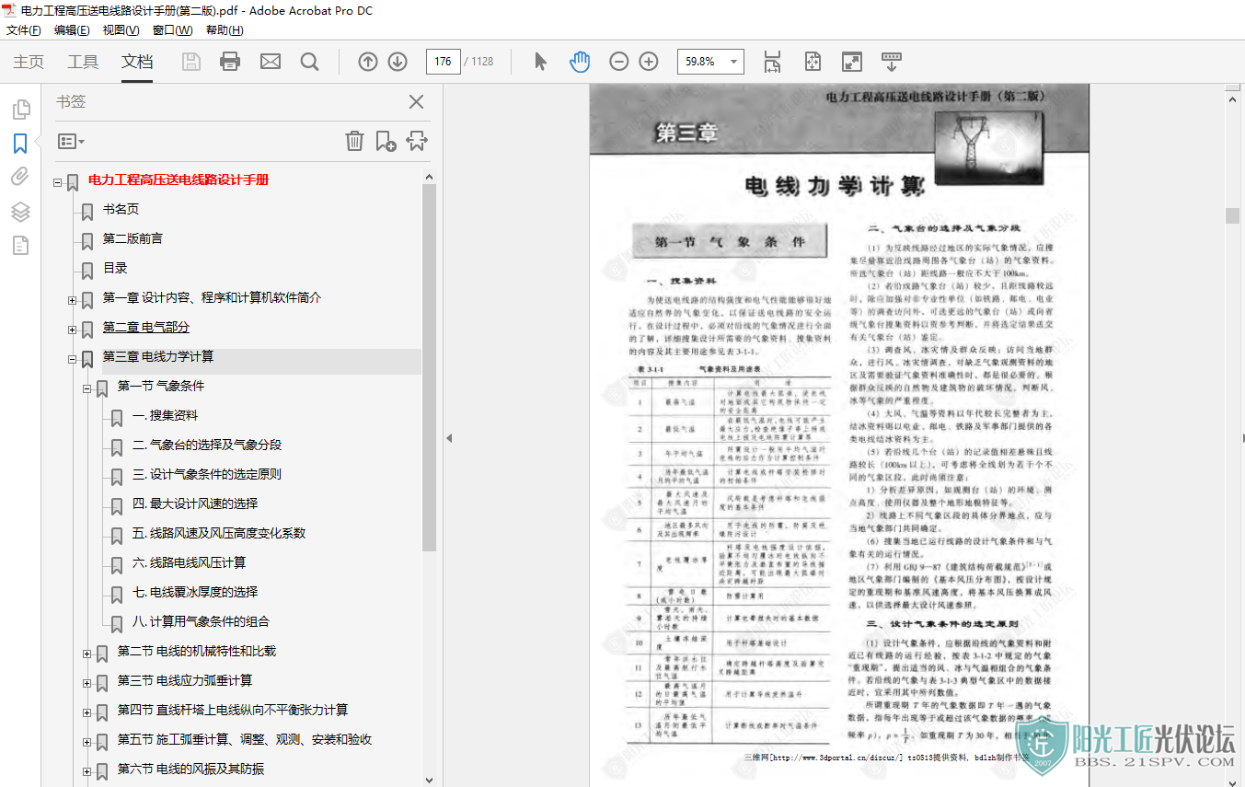
Task: Expand 第一章 设计内容 bookmark node
Action: click(73, 300)
